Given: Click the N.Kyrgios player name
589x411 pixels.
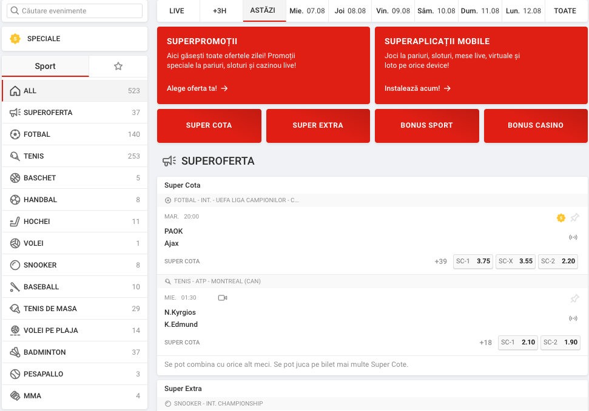Looking at the screenshot, I should click(180, 312).
